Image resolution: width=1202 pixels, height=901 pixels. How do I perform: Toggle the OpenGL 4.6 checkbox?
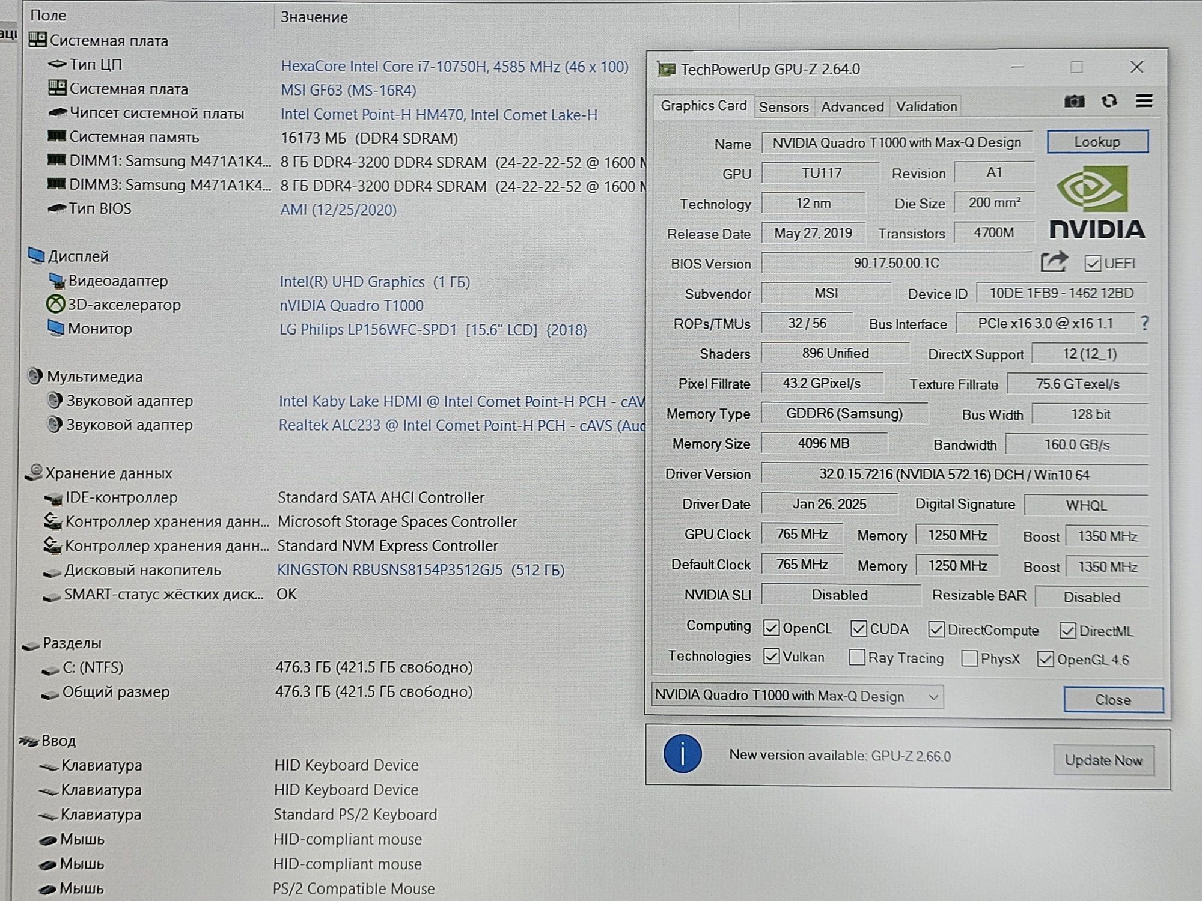(x=1045, y=659)
